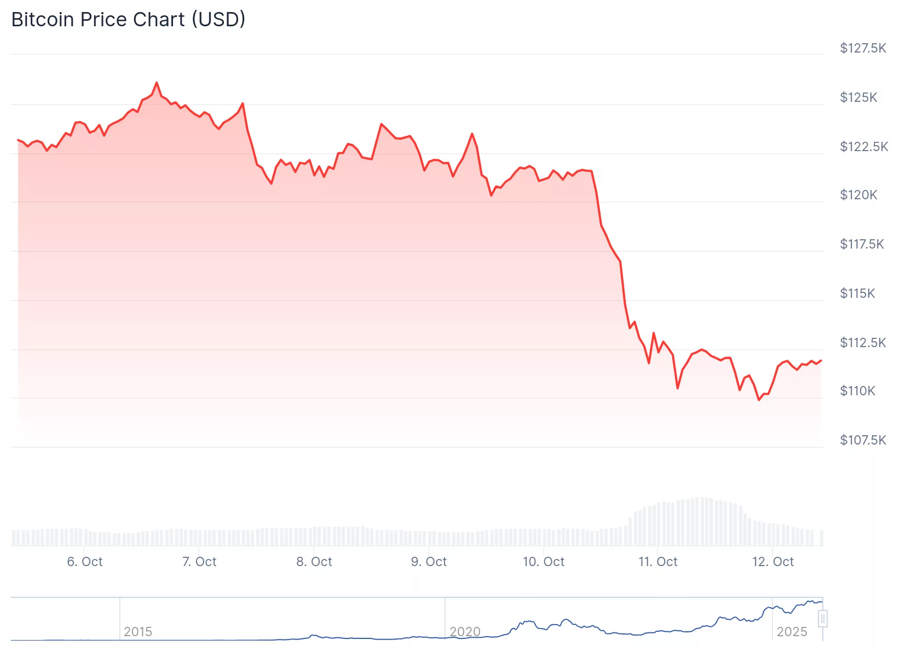Click the highest peak of the price line

pos(157,83)
